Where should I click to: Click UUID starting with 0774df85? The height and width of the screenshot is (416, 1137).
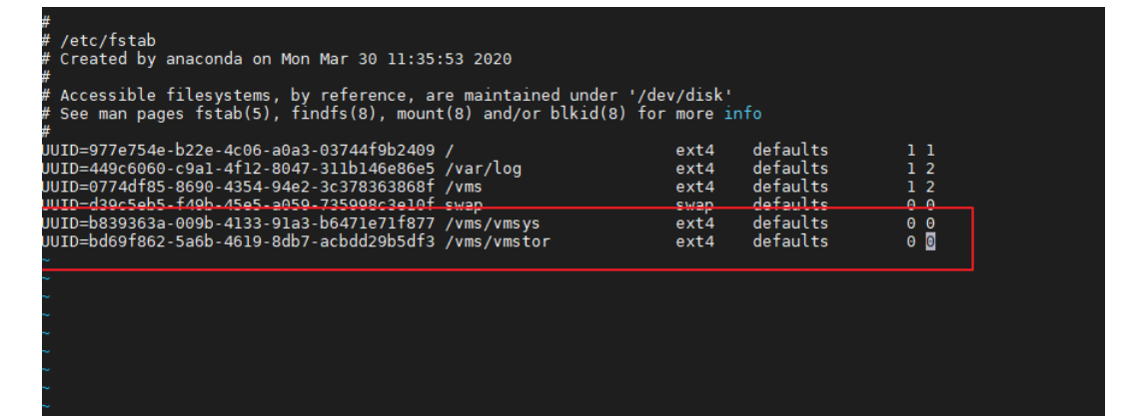(x=238, y=187)
